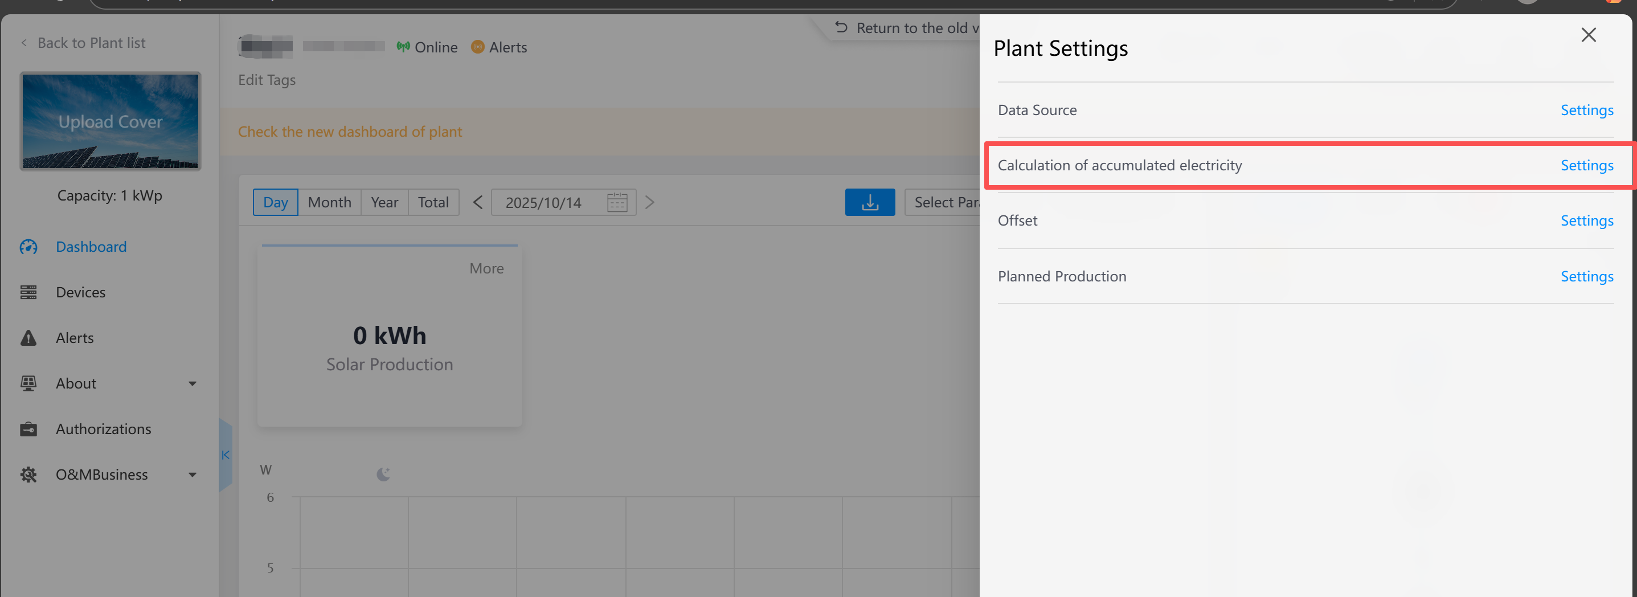Screen dimensions: 1637x597
Task: Go to the previous day arrow
Action: 478,202
